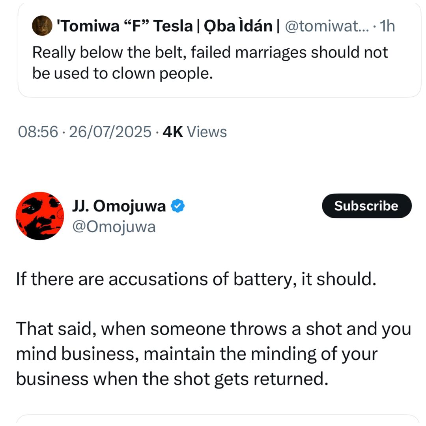Click the blue verified badge beside JJ. Omojuwa
This screenshot has height=426, width=426.
[178, 206]
